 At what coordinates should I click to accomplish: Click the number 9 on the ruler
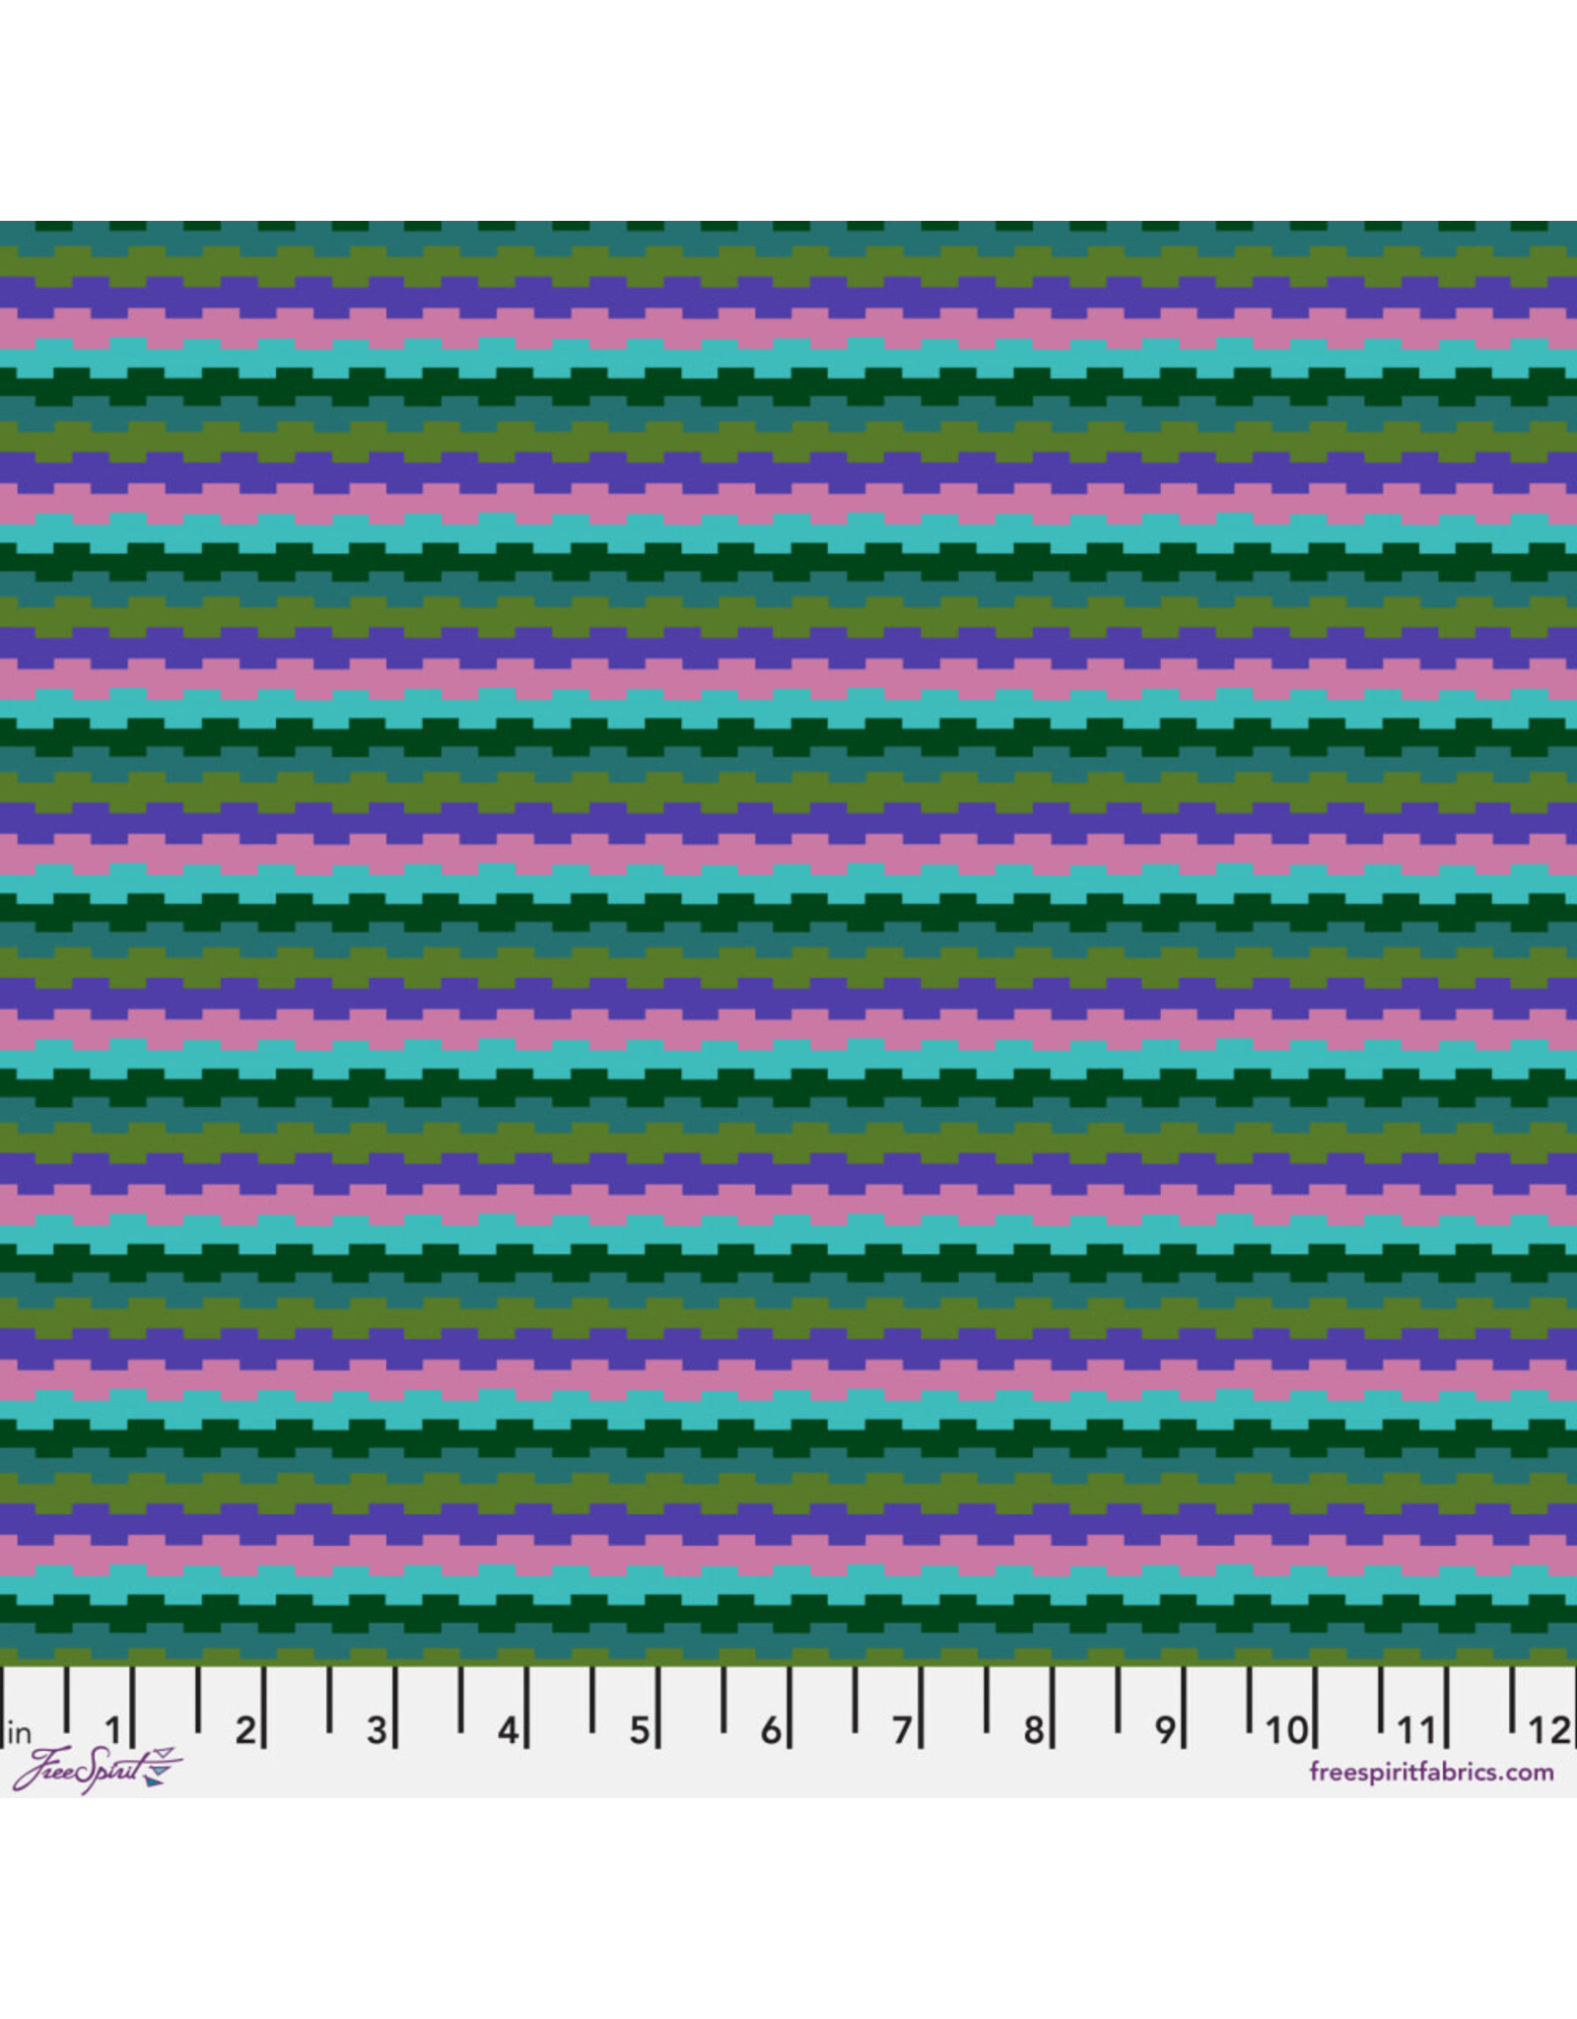[x=1164, y=1729]
